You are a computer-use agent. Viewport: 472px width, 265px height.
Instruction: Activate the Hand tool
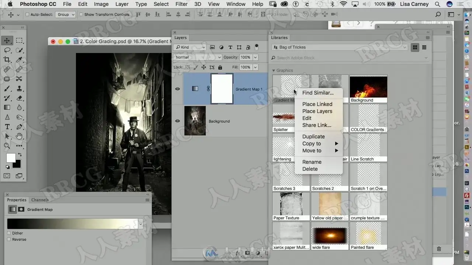pos(19,136)
